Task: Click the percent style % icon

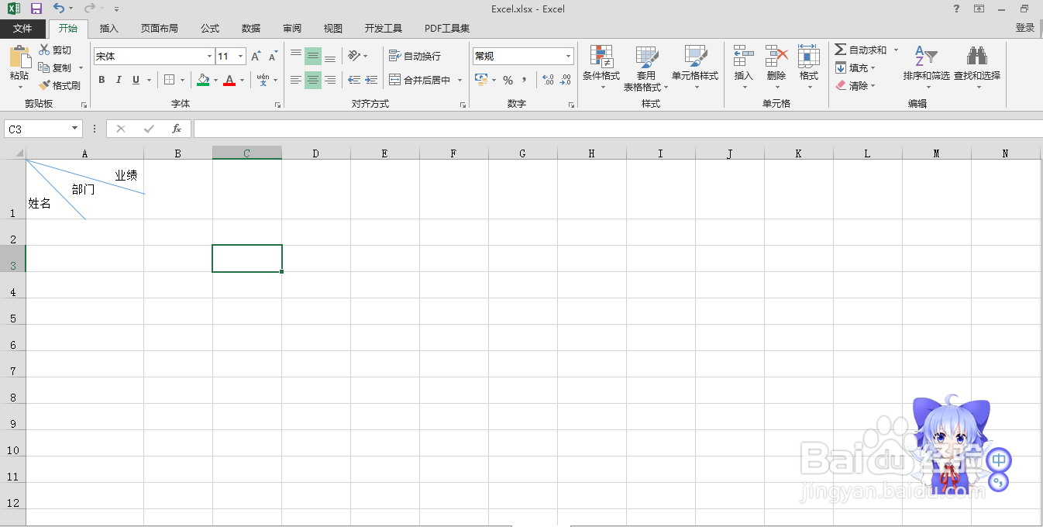Action: [508, 80]
